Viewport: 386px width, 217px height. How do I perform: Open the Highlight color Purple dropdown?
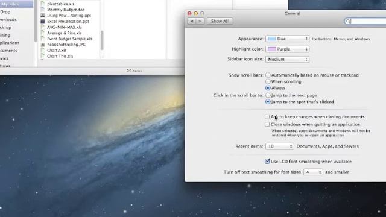[287, 49]
